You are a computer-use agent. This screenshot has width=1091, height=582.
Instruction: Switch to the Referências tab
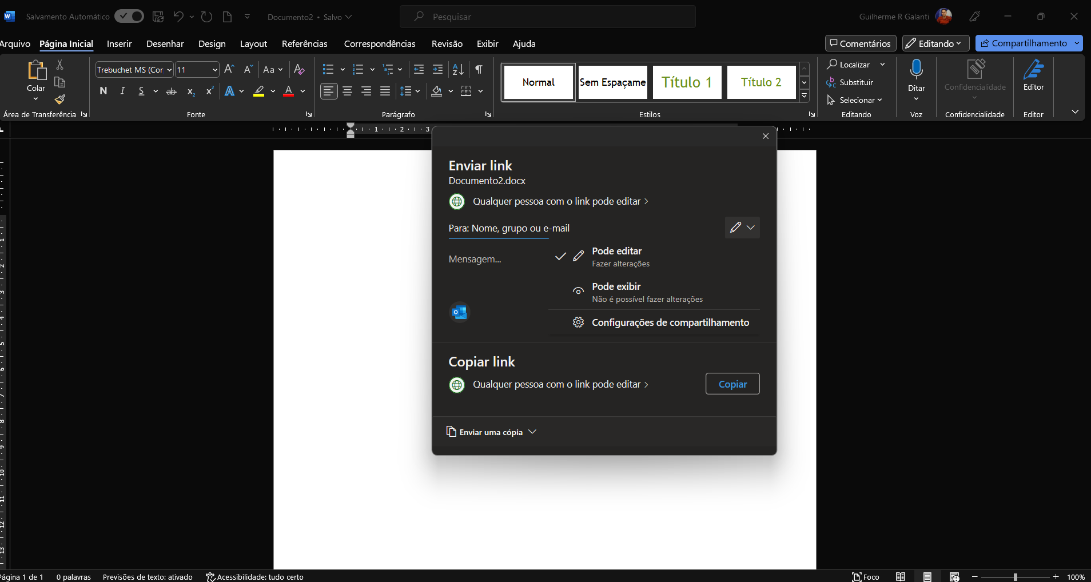coord(304,43)
